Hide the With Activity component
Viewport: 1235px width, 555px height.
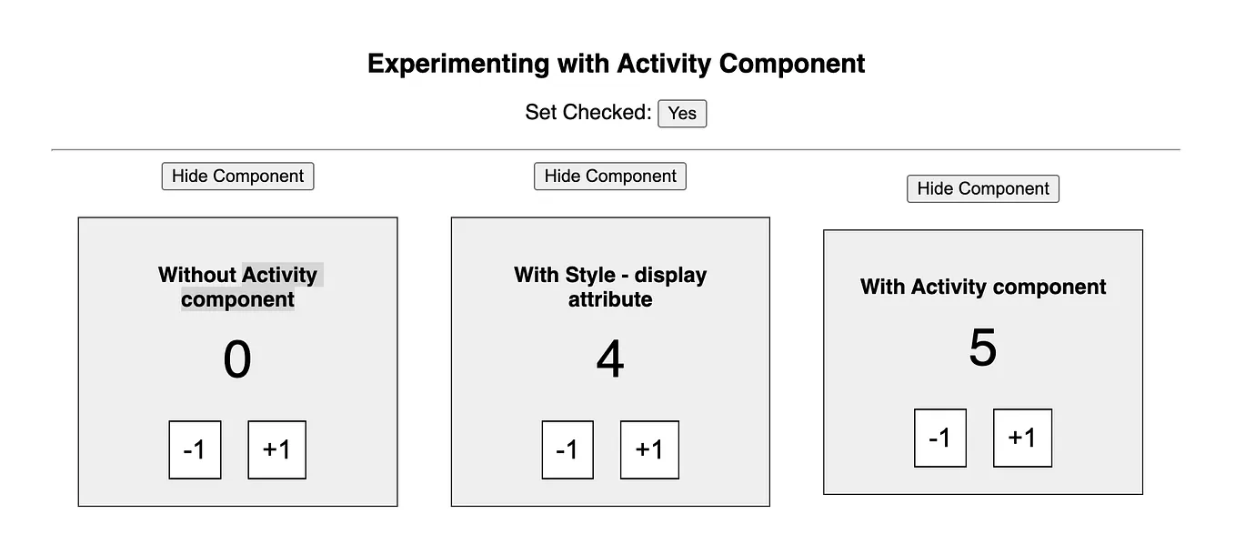click(x=982, y=188)
